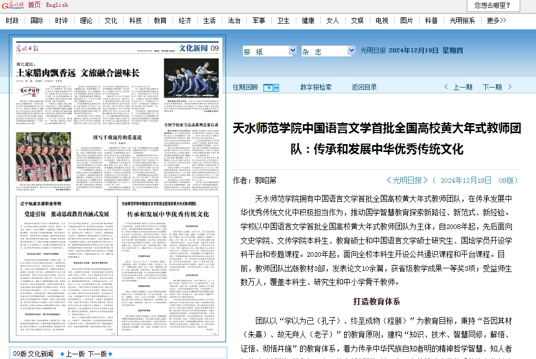
Task: Open the calendar icon beside 往期回顾
Action: coord(271,88)
